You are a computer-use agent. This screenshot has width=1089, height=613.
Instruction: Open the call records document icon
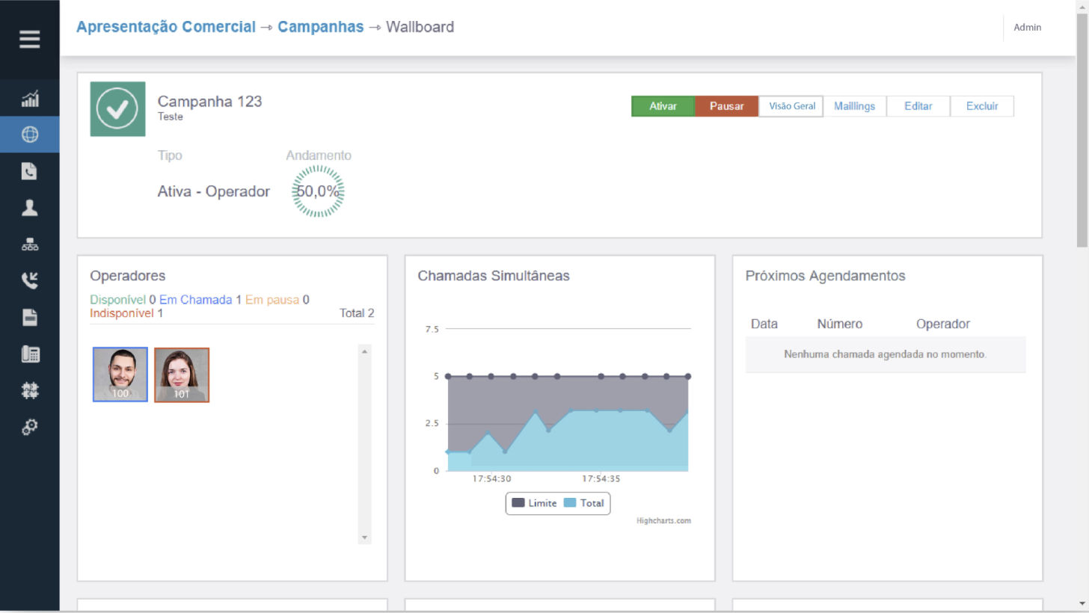click(30, 171)
